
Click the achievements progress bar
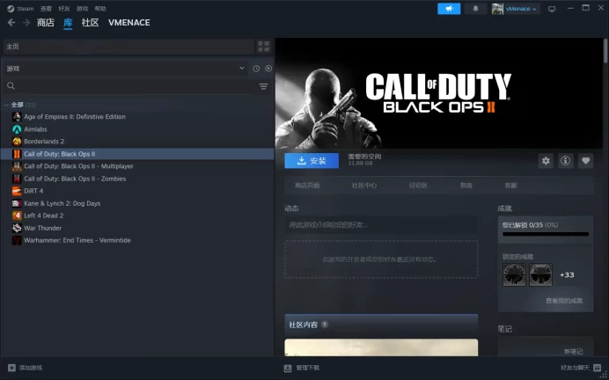coord(546,234)
